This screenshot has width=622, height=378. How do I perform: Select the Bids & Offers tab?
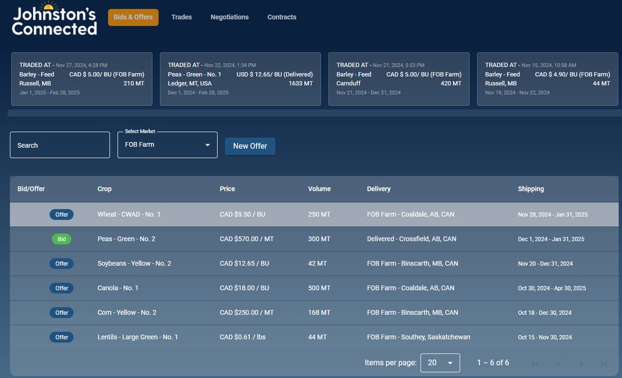tap(133, 17)
